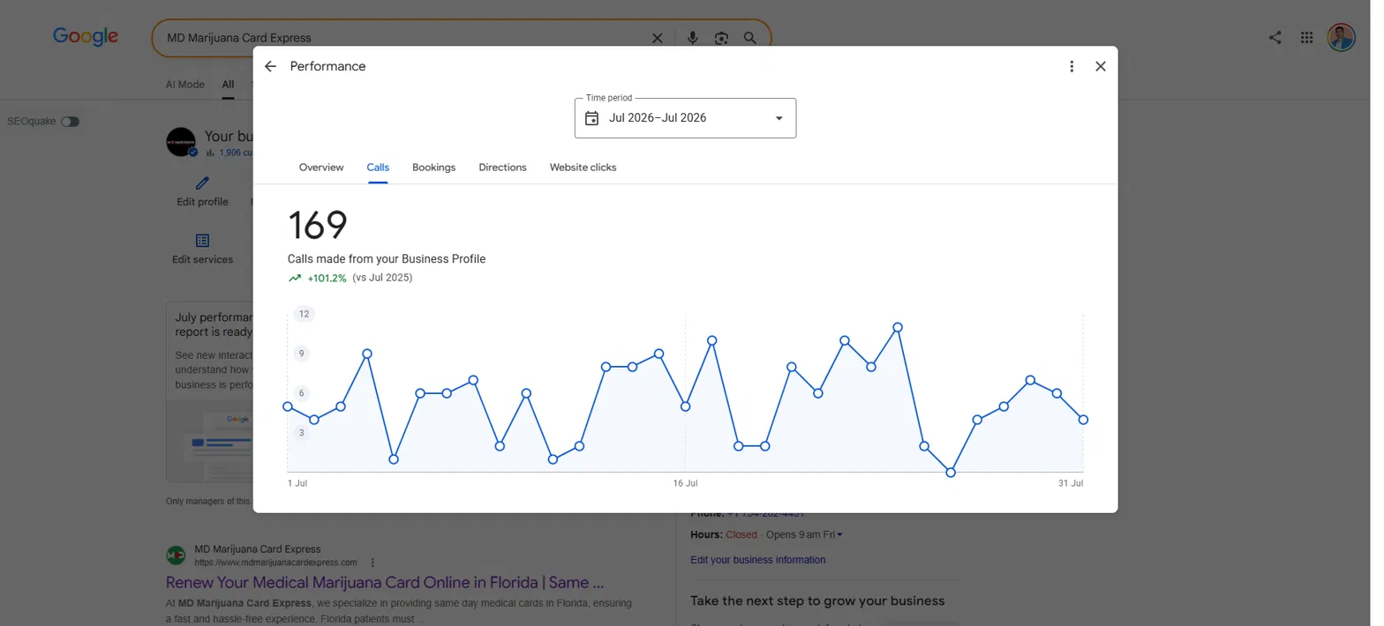Click the business profile logo

(x=181, y=142)
